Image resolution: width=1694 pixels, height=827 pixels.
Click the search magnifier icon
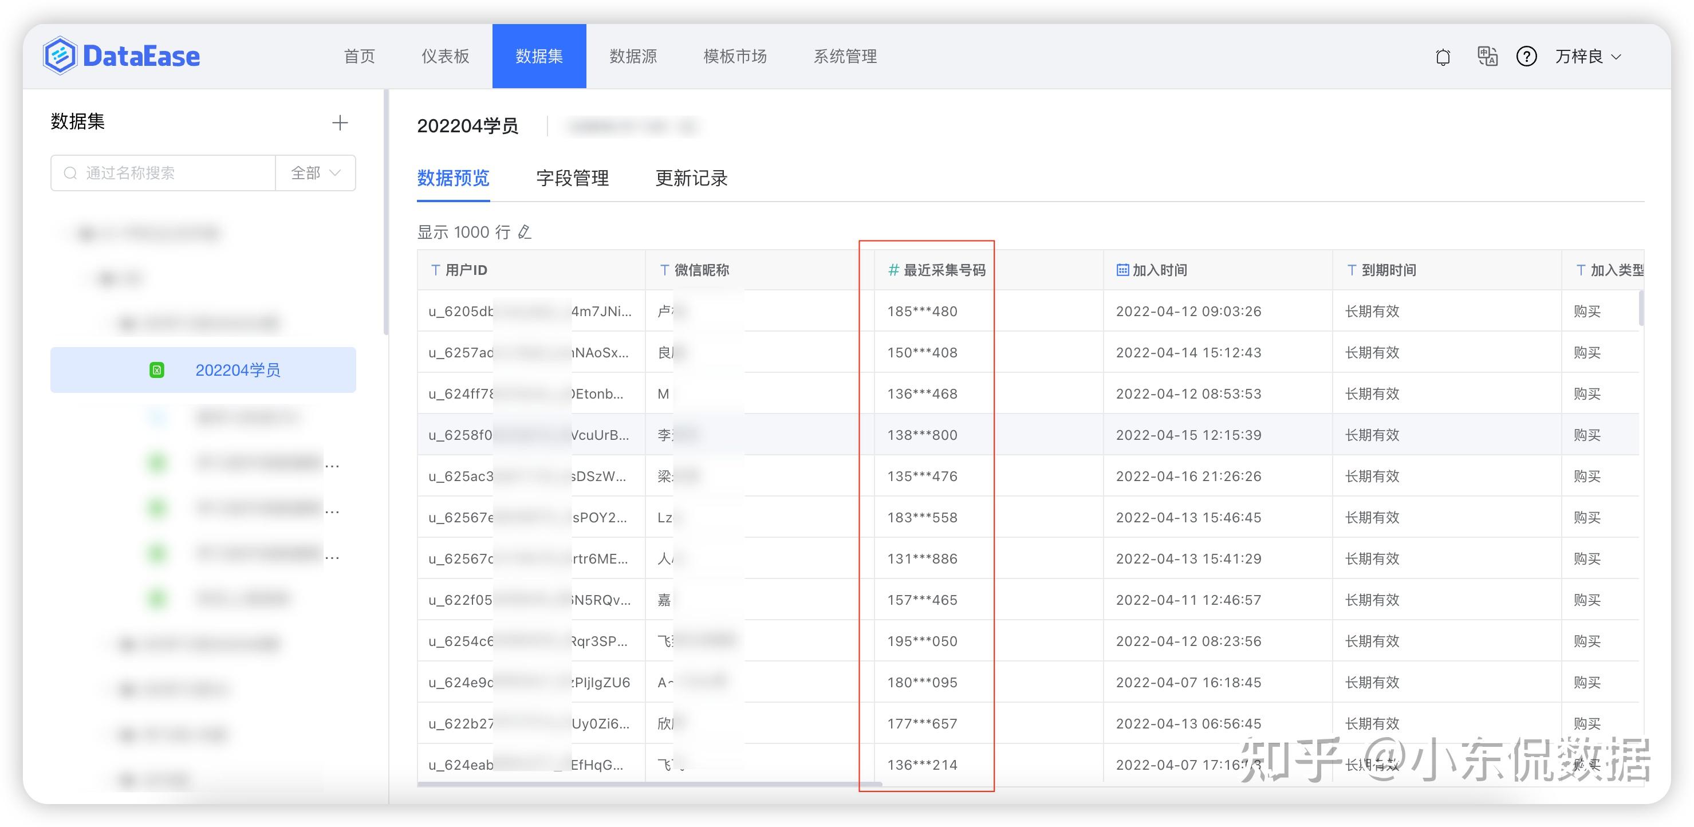70,173
